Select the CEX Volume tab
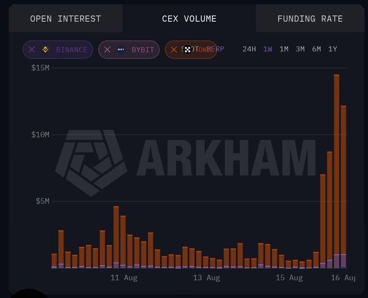Image resolution: width=368 pixels, height=298 pixels. pos(189,18)
